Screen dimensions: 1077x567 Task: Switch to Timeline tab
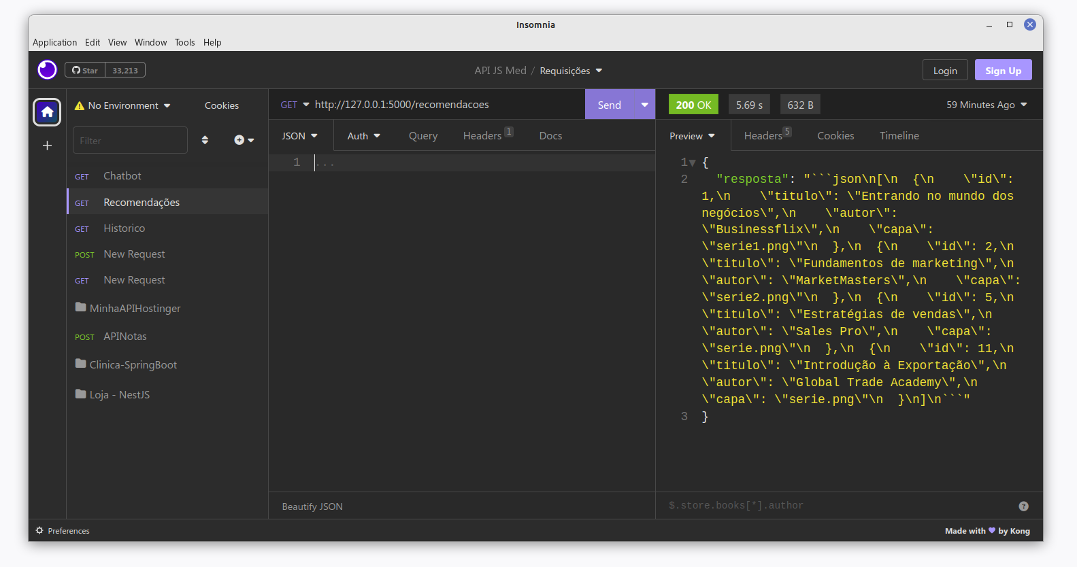899,136
